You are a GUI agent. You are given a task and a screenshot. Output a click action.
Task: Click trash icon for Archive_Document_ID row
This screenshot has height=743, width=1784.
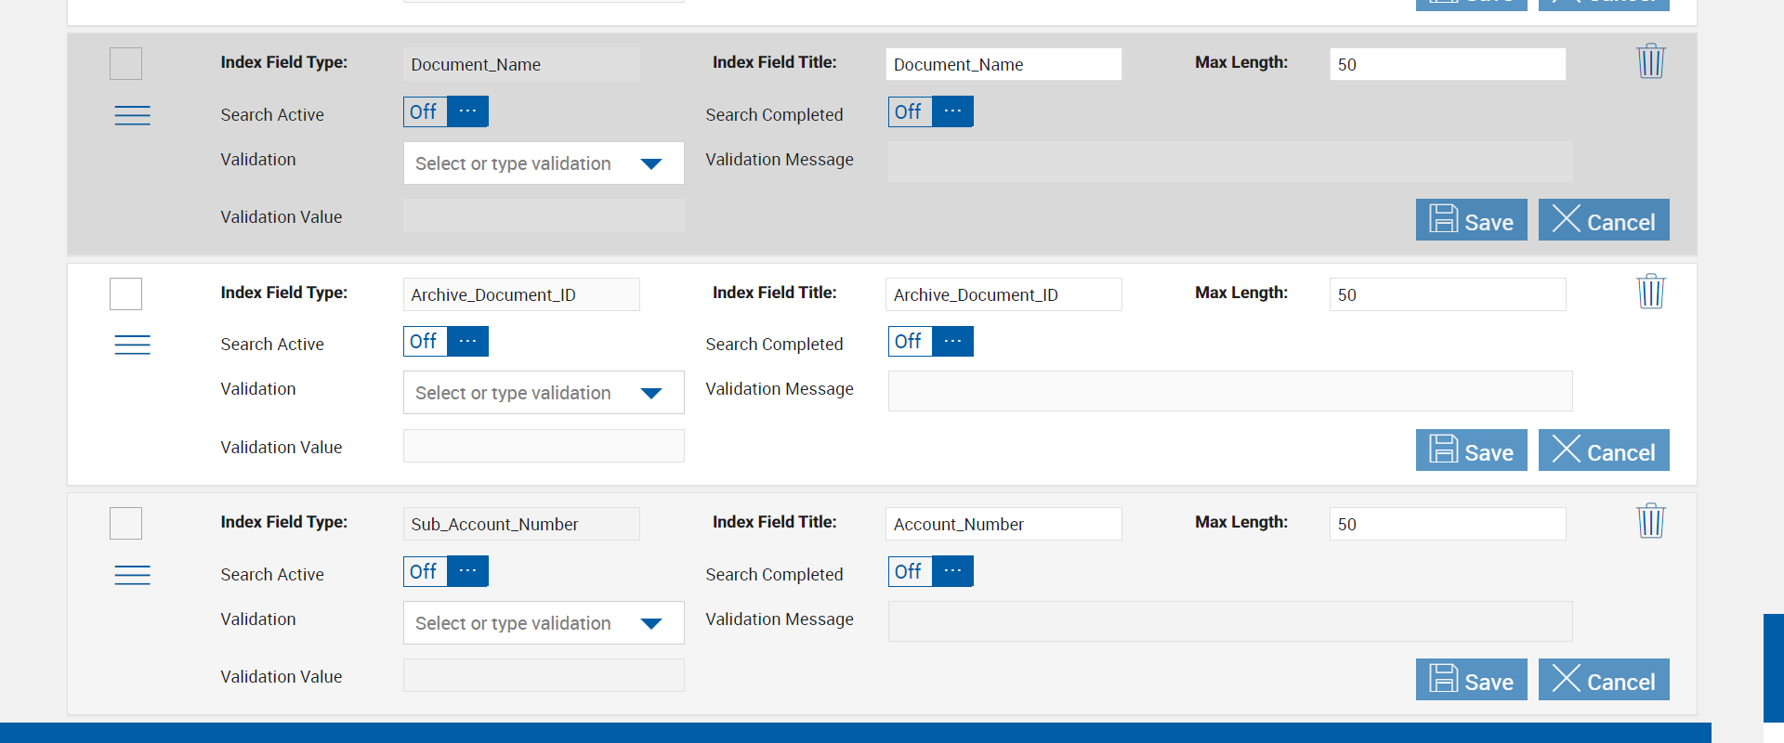coord(1650,292)
